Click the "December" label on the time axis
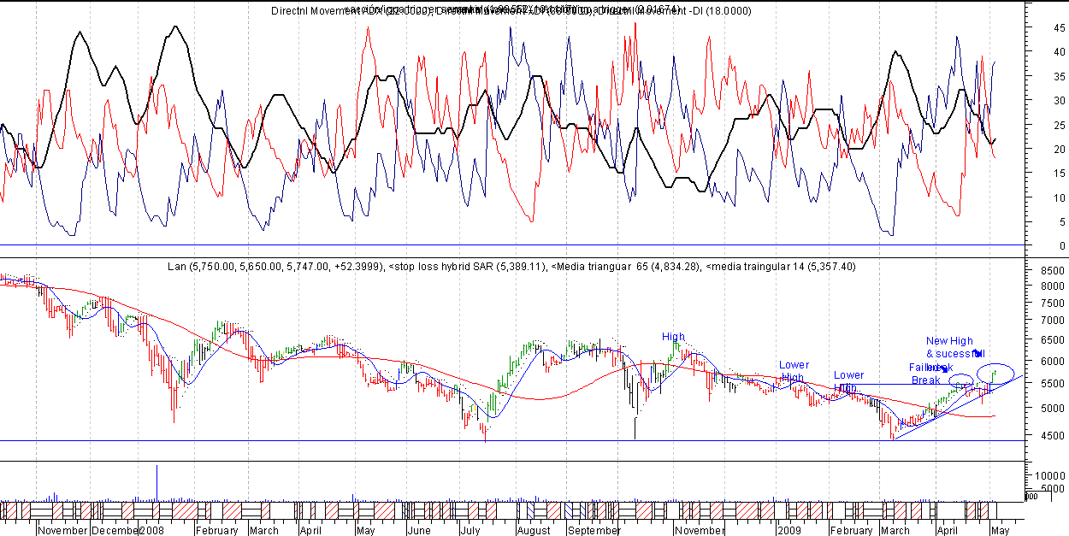 click(x=115, y=531)
